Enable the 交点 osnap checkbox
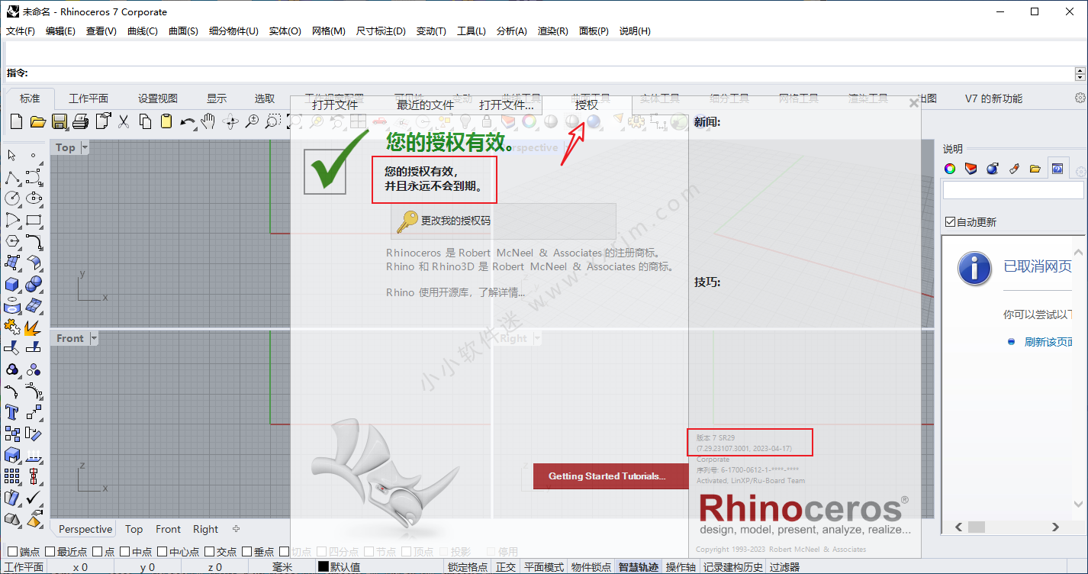This screenshot has width=1088, height=574. (210, 552)
